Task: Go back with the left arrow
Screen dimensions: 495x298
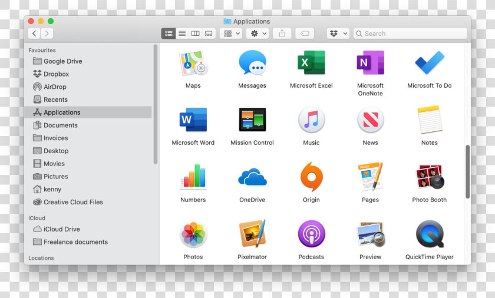Action: [x=34, y=34]
